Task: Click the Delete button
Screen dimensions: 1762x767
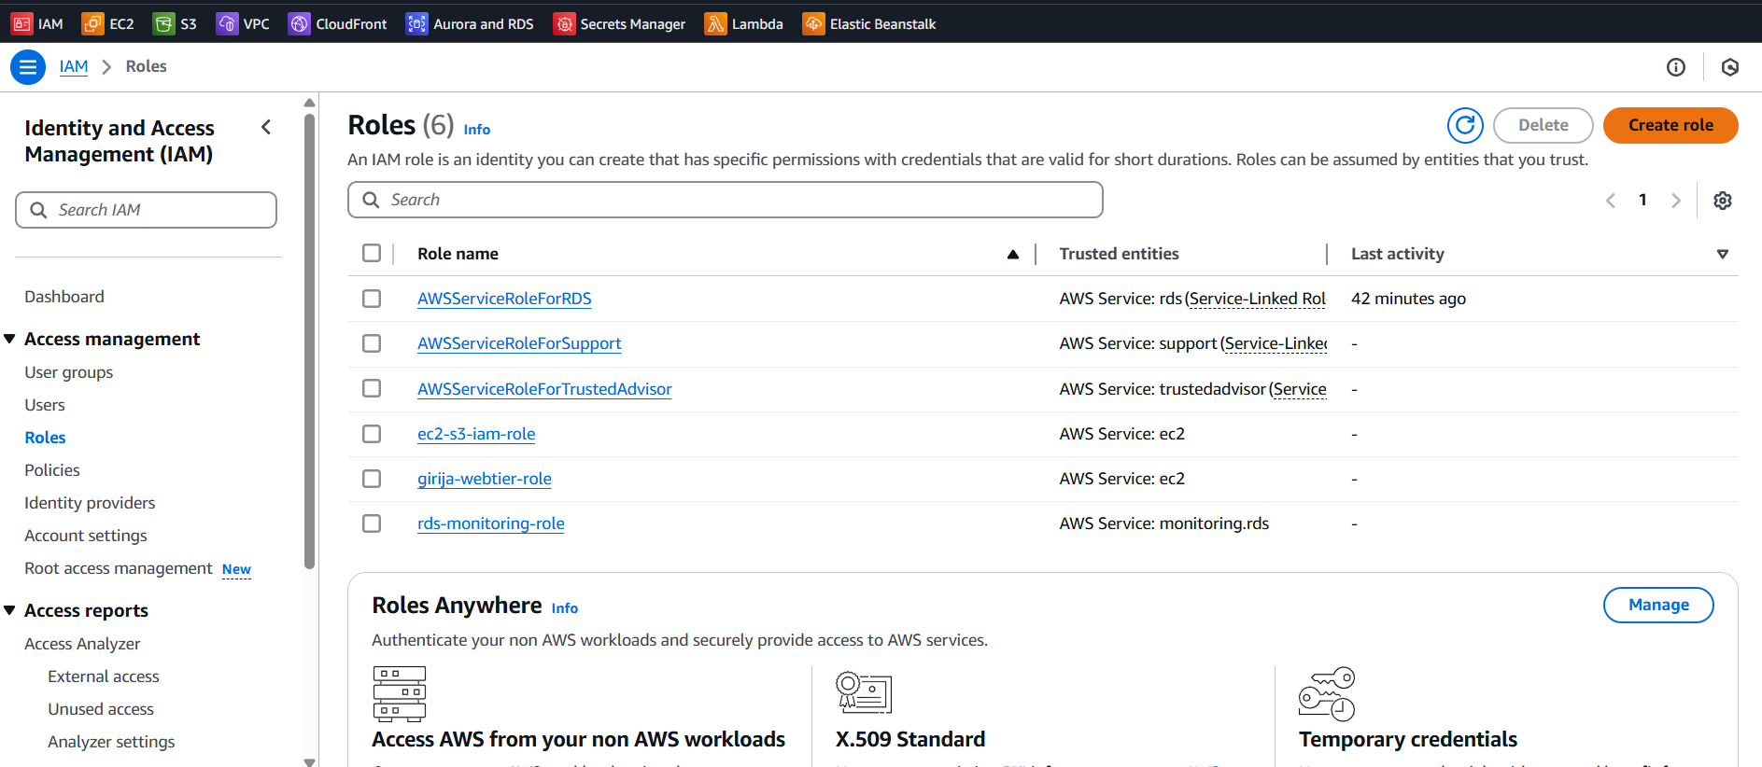Action: pos(1543,125)
